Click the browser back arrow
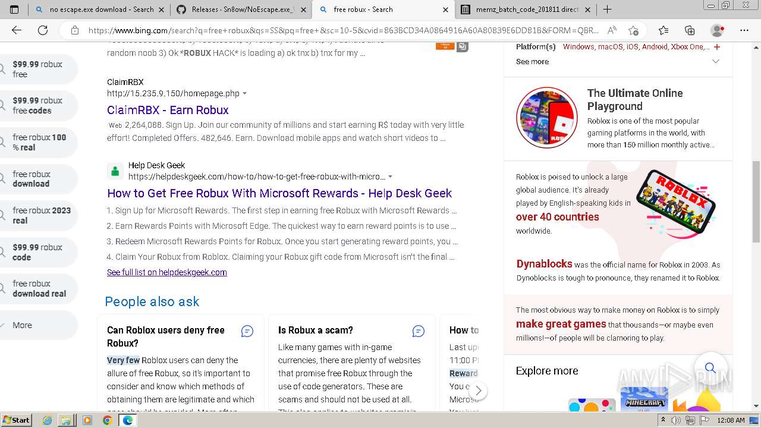Viewport: 761px width, 428px height. 16,30
